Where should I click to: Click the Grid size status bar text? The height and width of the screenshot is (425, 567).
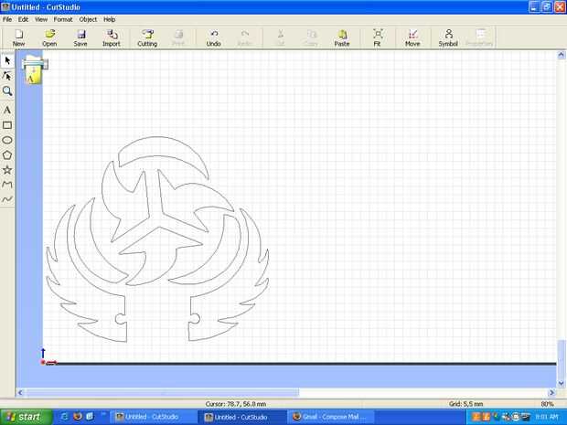[465, 404]
